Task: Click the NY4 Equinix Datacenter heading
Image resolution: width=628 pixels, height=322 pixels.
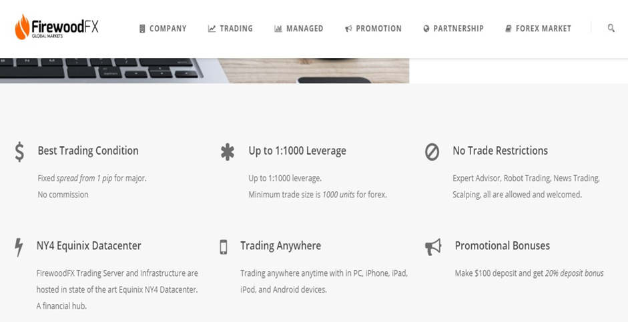Action: click(x=89, y=245)
